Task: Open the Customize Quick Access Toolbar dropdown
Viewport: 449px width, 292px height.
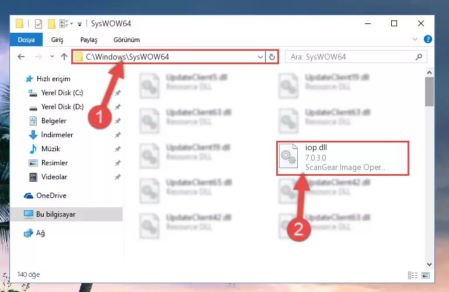Action: point(79,25)
